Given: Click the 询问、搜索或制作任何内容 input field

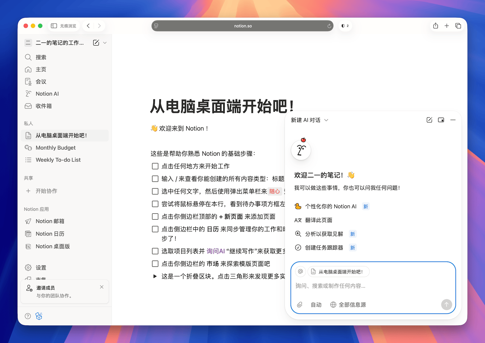Looking at the screenshot, I should (346, 286).
